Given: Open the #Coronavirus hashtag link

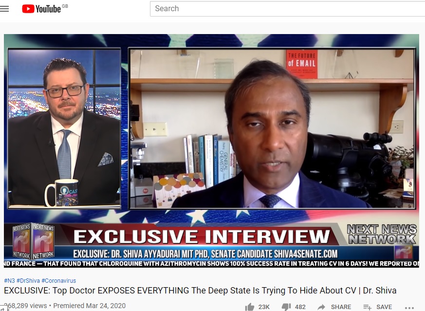Looking at the screenshot, I should pyautogui.click(x=59, y=281).
